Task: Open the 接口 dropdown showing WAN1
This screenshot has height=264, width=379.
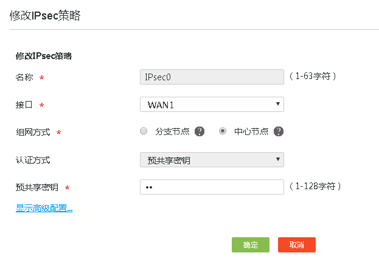Action: 212,105
